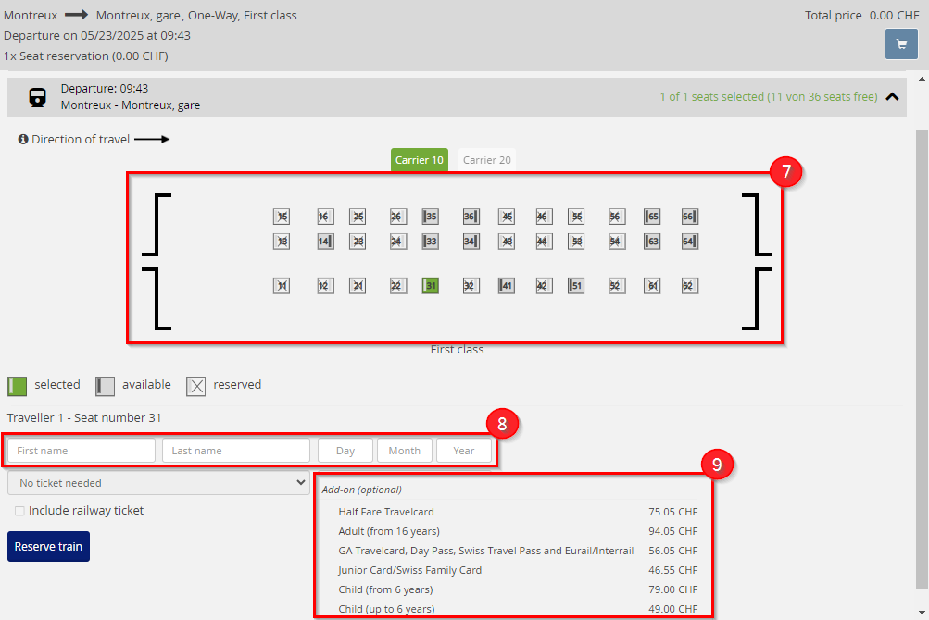Click the Reserve train button
The width and height of the screenshot is (929, 620).
pos(48,547)
